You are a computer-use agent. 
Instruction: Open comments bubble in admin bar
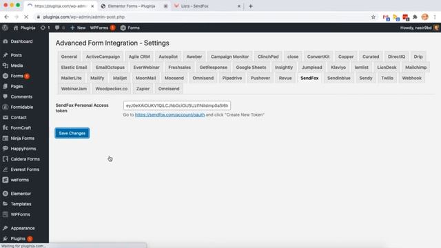[60, 28]
